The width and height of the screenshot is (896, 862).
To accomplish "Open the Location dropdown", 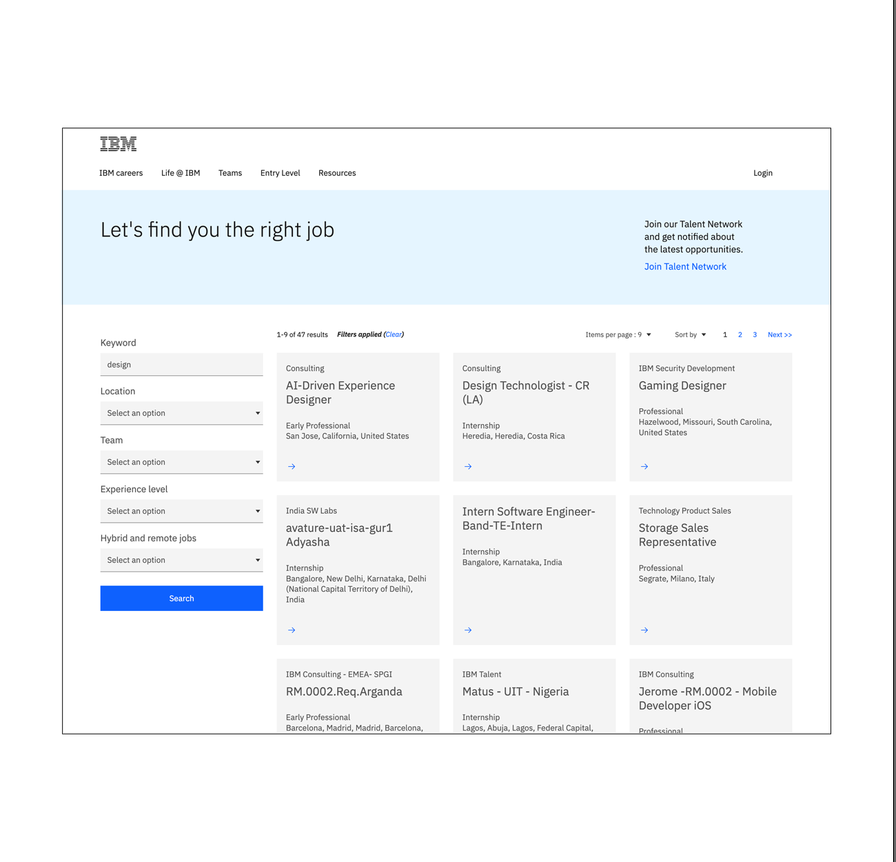I will coord(181,412).
